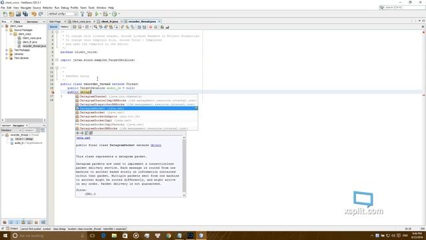The height and width of the screenshot is (240, 426).
Task: Open the Tools menu
Action: (x=92, y=7)
